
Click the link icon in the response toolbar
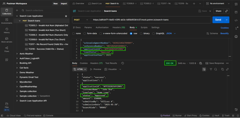[227, 69]
